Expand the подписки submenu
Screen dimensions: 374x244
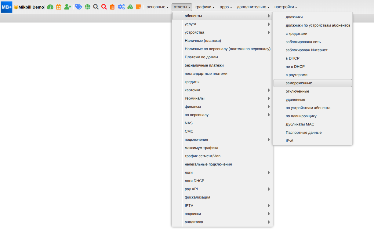click(x=222, y=214)
